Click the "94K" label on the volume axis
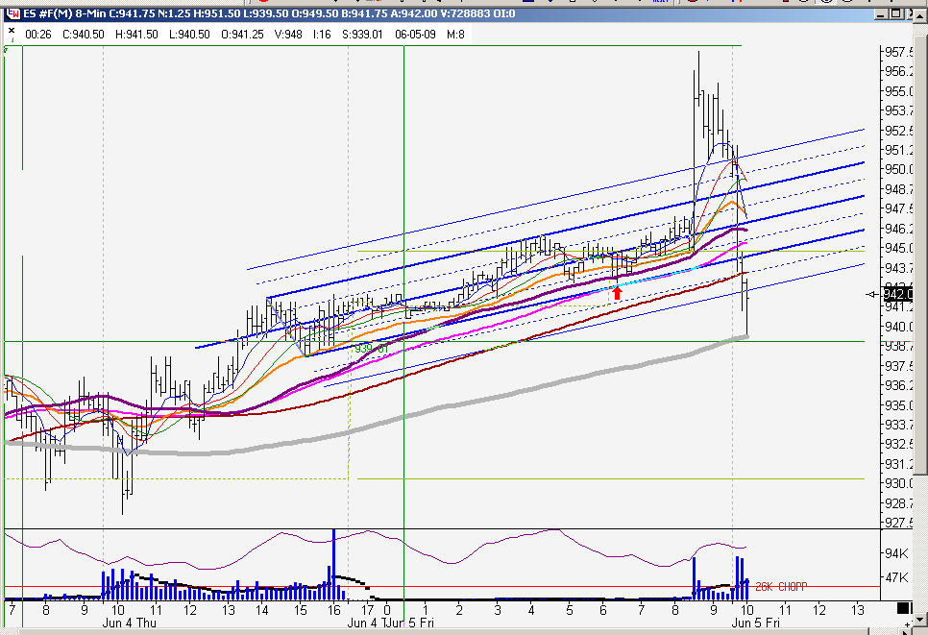928x635 pixels. [896, 553]
